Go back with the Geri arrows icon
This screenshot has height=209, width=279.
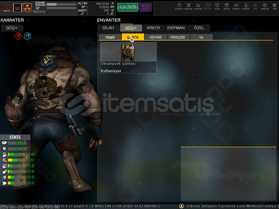[275, 6]
